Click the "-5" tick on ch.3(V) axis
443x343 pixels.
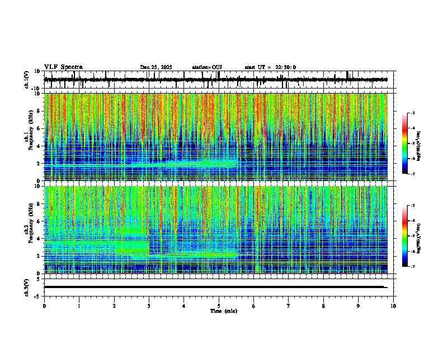coord(37,296)
